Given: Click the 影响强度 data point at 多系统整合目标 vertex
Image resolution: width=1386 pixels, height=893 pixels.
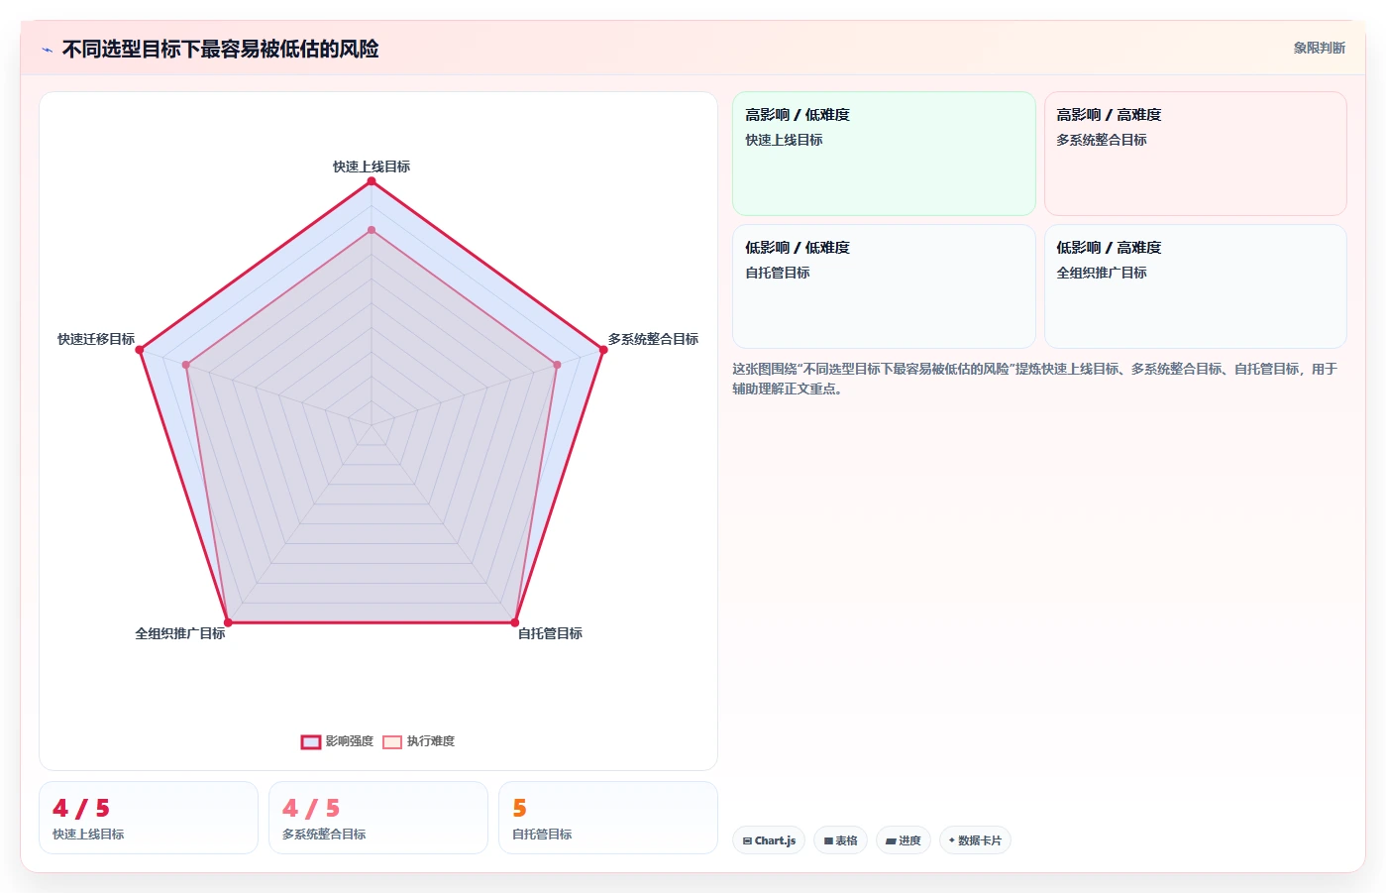Looking at the screenshot, I should (603, 350).
